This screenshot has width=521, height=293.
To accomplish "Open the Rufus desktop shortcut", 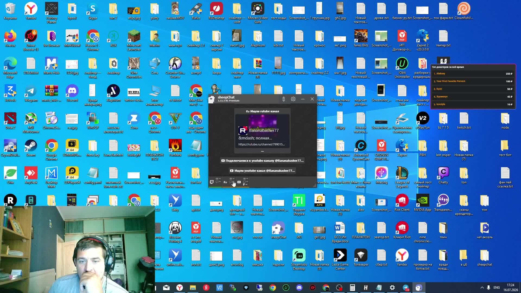I will (x=196, y=11).
